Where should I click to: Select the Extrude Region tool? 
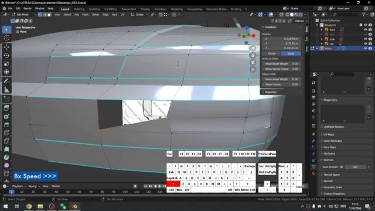click(6, 108)
